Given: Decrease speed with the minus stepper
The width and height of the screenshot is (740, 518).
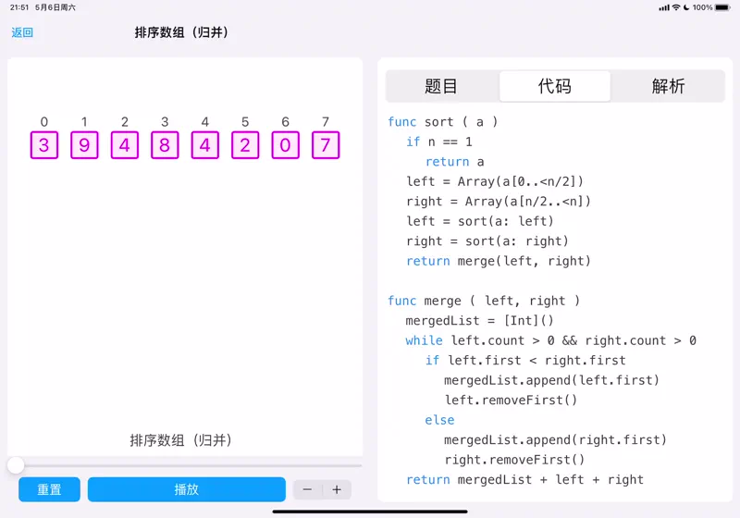Looking at the screenshot, I should (308, 489).
